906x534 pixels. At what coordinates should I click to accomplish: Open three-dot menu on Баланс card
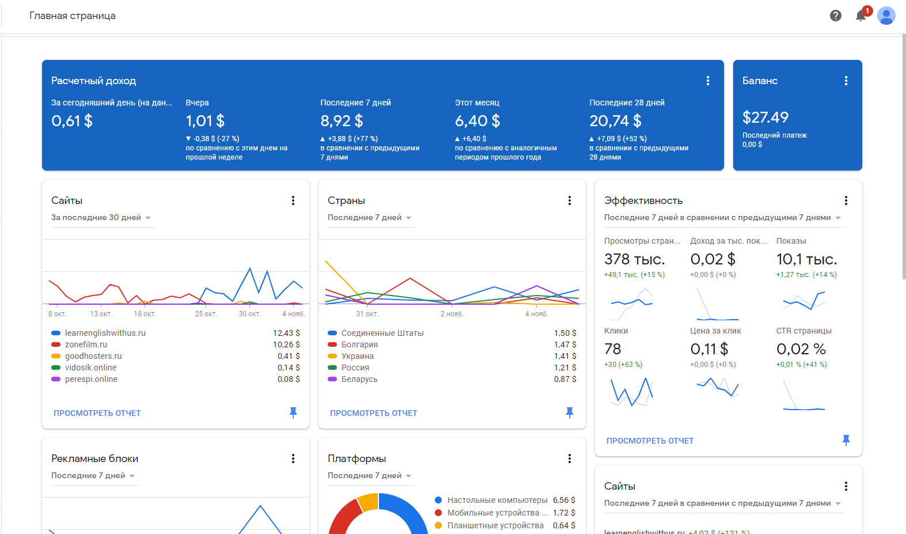846,81
